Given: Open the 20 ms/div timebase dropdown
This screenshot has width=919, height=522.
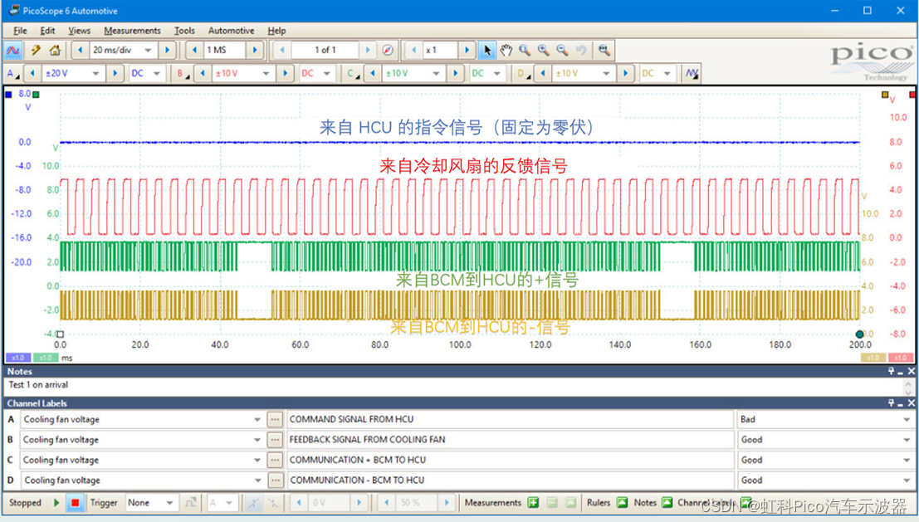Looking at the screenshot, I should [149, 51].
